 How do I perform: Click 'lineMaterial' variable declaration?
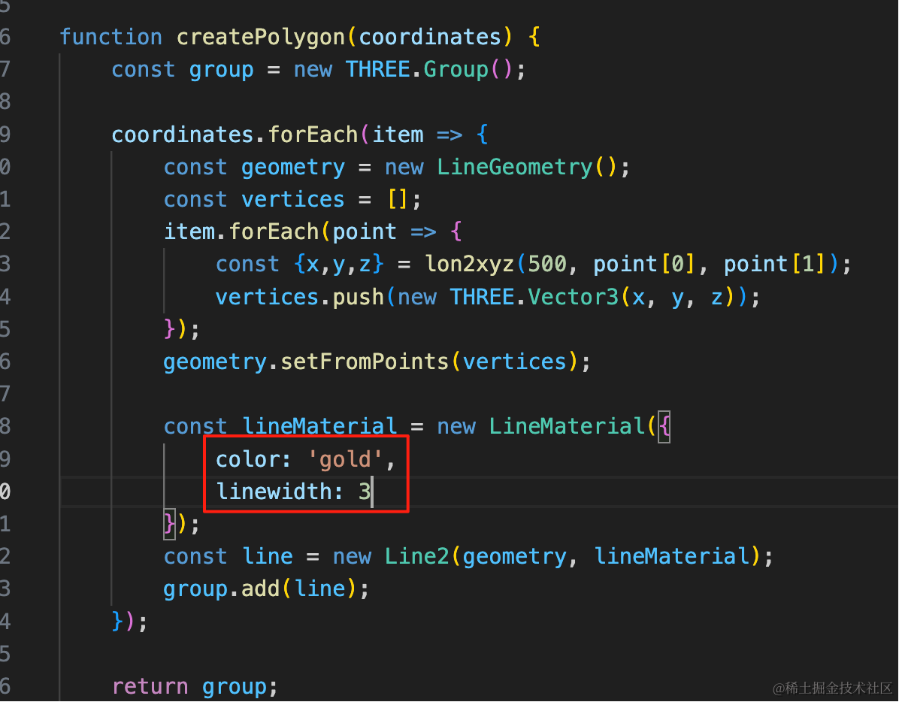(x=319, y=427)
